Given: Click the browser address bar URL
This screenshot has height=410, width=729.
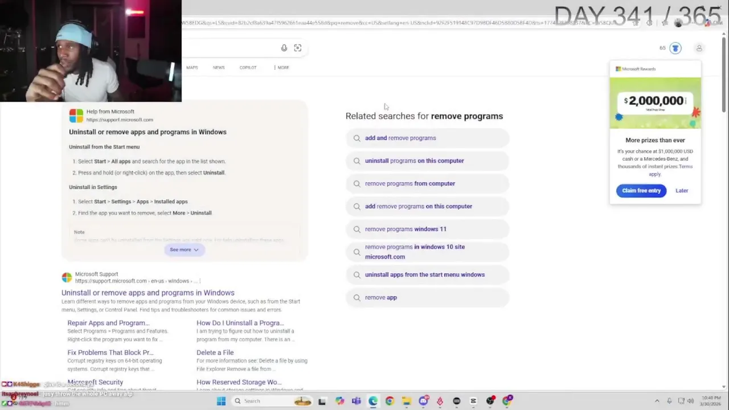Looking at the screenshot, I should tap(399, 23).
